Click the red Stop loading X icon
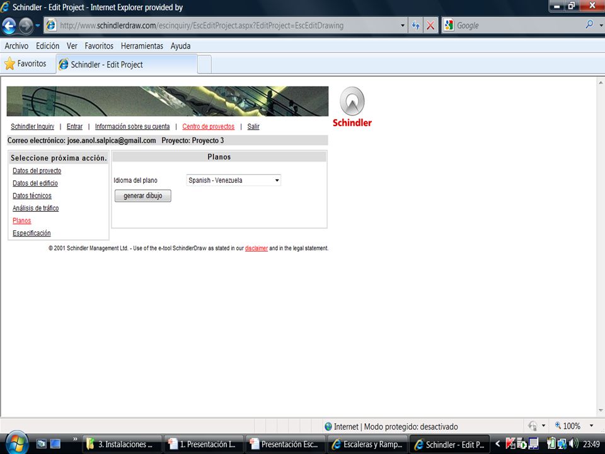 [430, 26]
